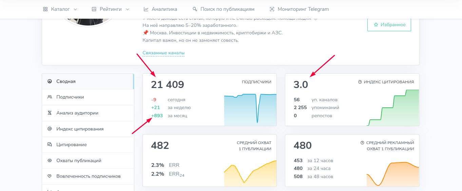Select the Сводная sidebar tab
462x191 pixels.
coord(88,81)
